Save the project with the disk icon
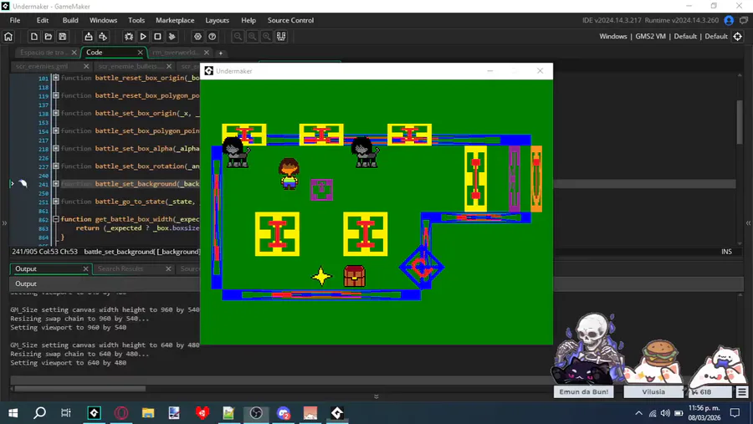753x424 pixels. click(x=63, y=37)
